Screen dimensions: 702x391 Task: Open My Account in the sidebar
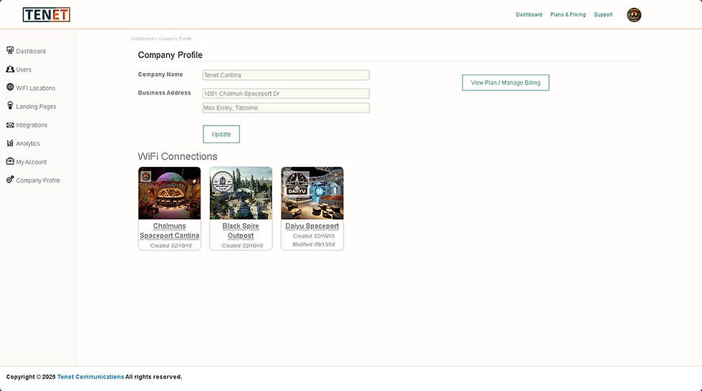pyautogui.click(x=32, y=162)
